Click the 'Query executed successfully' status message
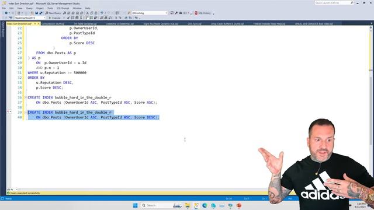Viewport: 374px width, 210px height. [25, 193]
